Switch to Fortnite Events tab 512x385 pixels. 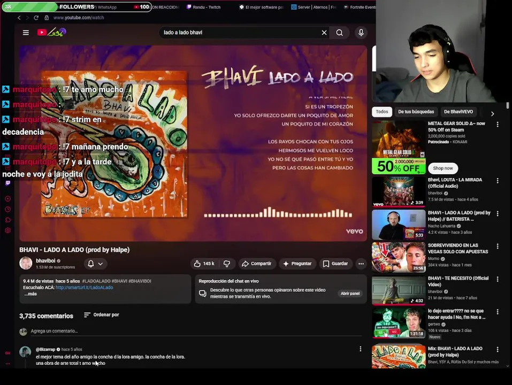(x=359, y=7)
